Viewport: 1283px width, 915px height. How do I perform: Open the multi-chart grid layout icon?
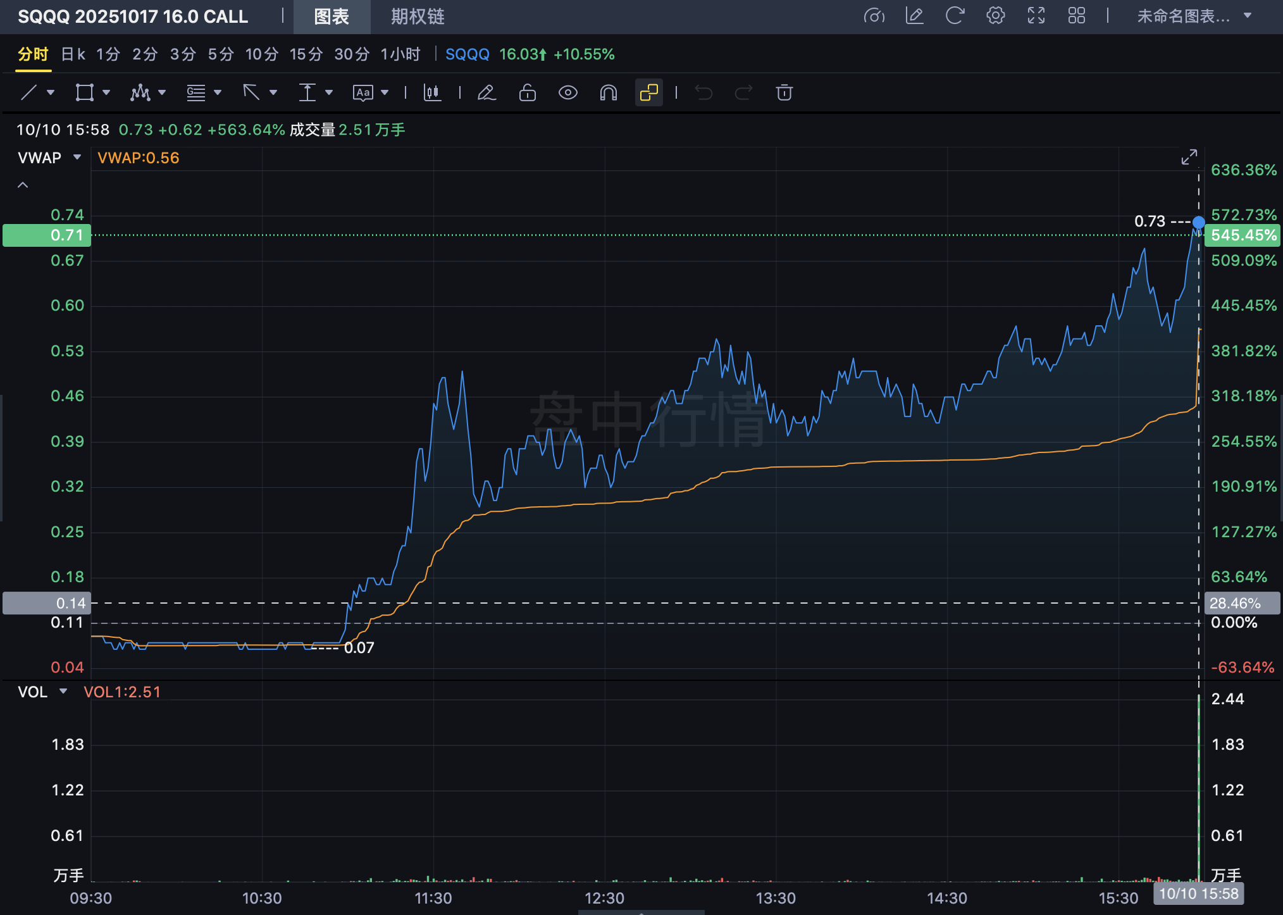coord(1076,16)
